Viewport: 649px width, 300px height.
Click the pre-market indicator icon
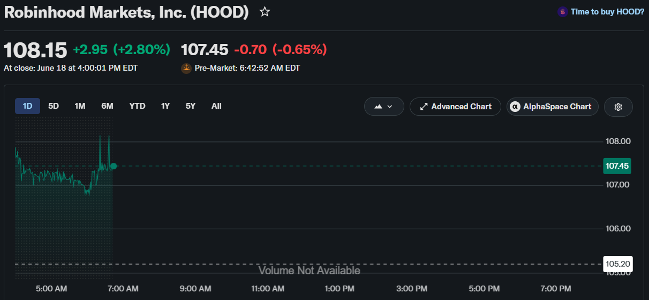[x=186, y=68]
